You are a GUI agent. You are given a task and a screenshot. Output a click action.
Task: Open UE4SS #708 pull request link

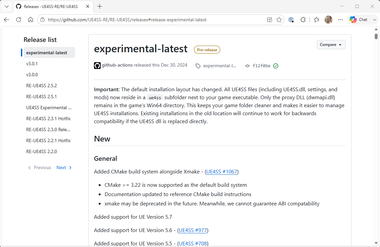coord(193,243)
